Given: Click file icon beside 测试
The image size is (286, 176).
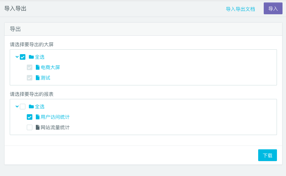Looking at the screenshot, I should coord(38,78).
